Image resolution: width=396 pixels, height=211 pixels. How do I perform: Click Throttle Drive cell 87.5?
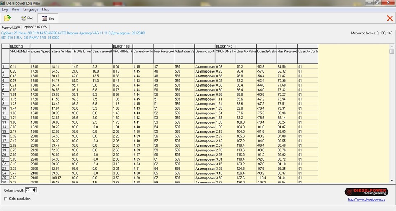tap(82, 80)
